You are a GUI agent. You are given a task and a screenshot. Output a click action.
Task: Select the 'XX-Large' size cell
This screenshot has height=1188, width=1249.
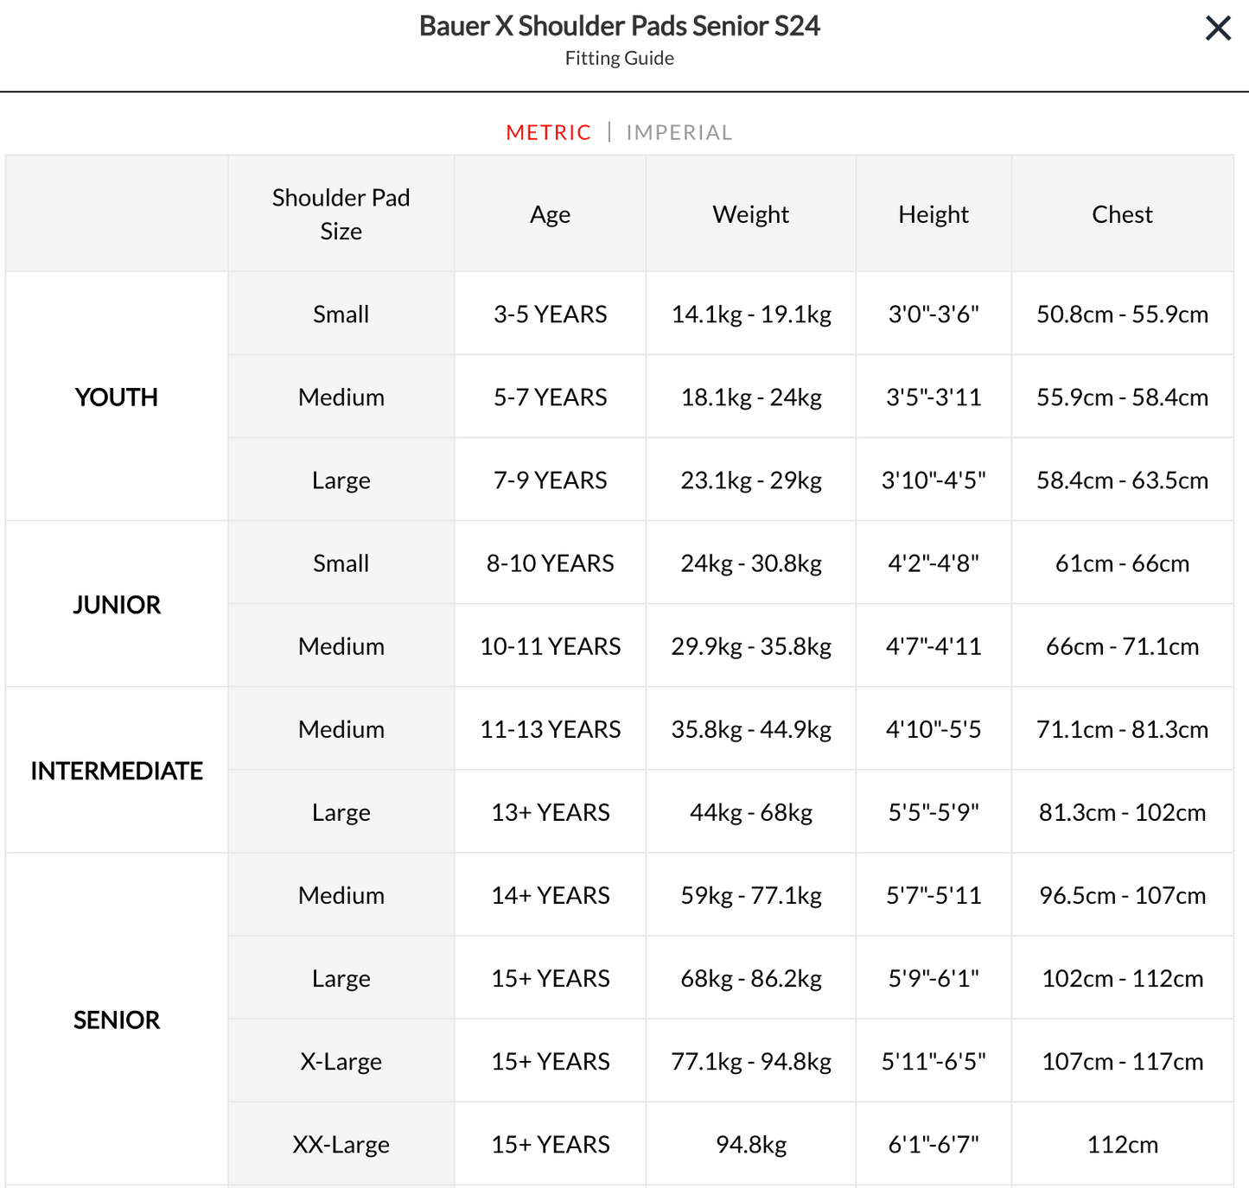341,1144
